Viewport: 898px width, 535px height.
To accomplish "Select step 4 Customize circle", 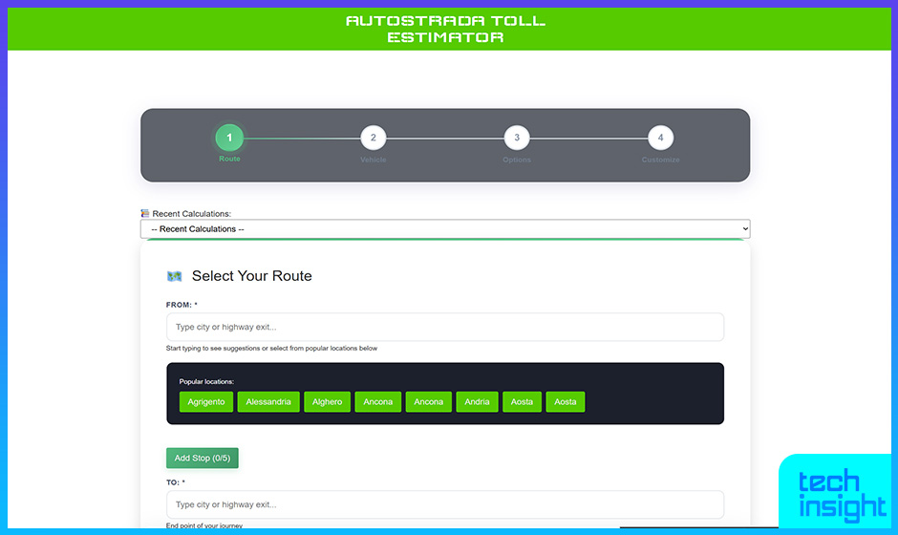I will point(660,139).
